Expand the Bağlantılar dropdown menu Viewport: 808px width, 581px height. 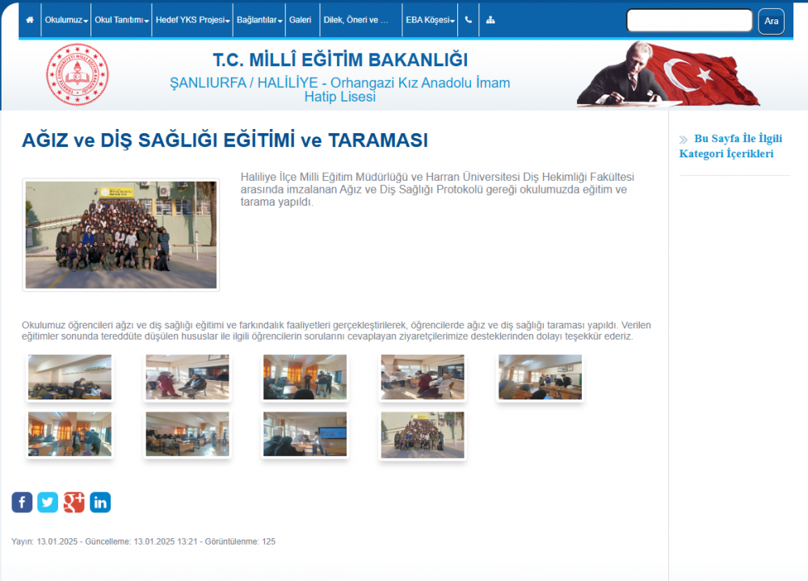pyautogui.click(x=259, y=20)
